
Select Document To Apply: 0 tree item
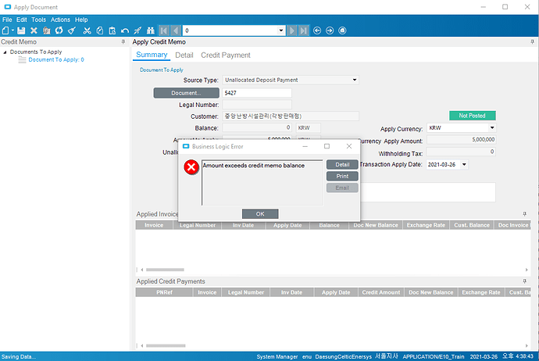56,60
